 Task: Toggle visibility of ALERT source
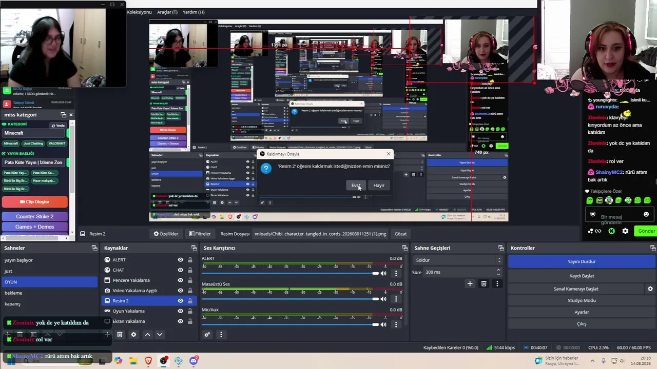point(180,260)
